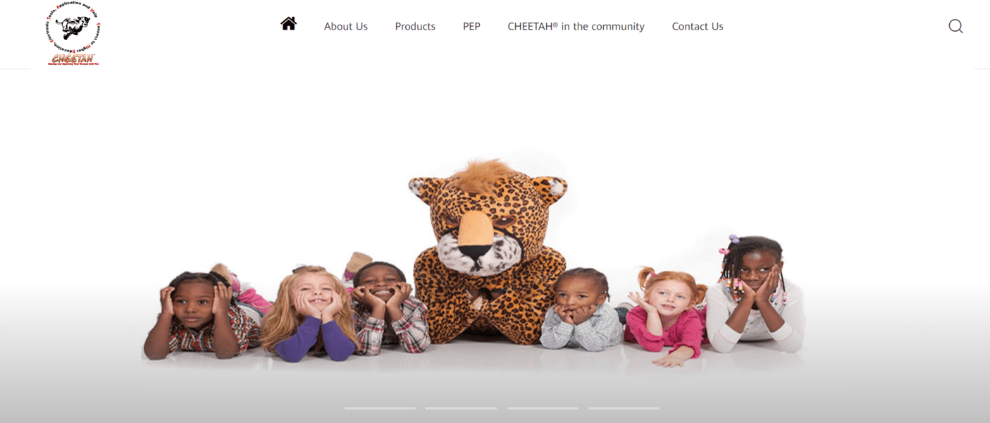Viewport: 990px width, 423px height.
Task: Go to the Contact Us page
Action: (x=698, y=26)
